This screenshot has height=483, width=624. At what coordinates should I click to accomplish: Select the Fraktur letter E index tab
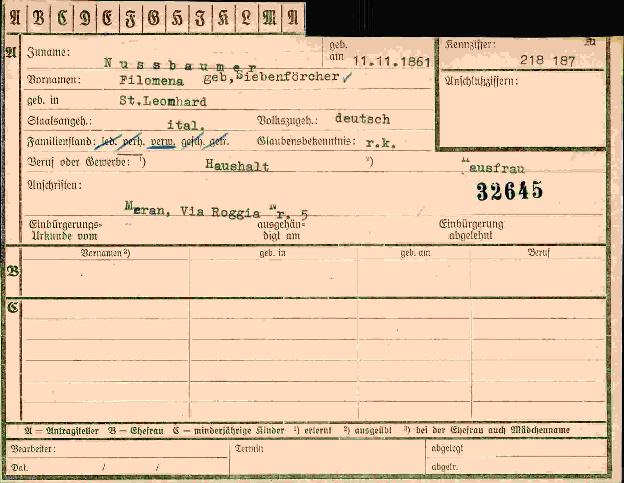[x=108, y=18]
